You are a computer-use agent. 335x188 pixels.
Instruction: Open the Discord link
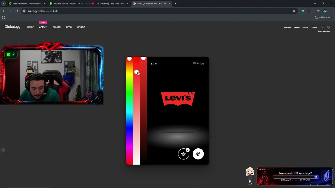click(297, 27)
